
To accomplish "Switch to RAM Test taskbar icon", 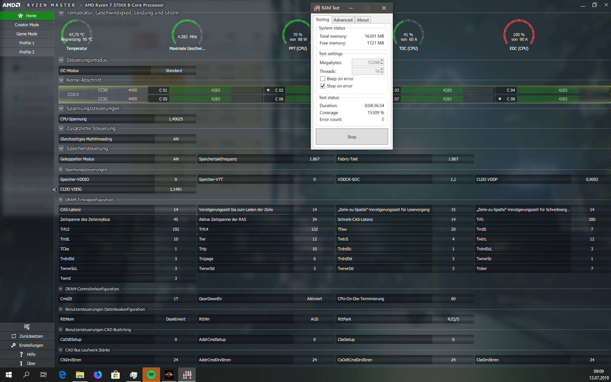I will [187, 375].
